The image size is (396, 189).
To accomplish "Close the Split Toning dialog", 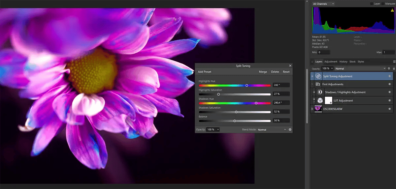I will coord(290,66).
